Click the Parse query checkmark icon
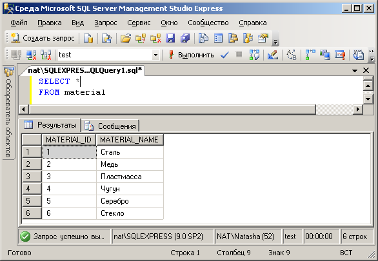The width and height of the screenshot is (378, 261). [224, 55]
